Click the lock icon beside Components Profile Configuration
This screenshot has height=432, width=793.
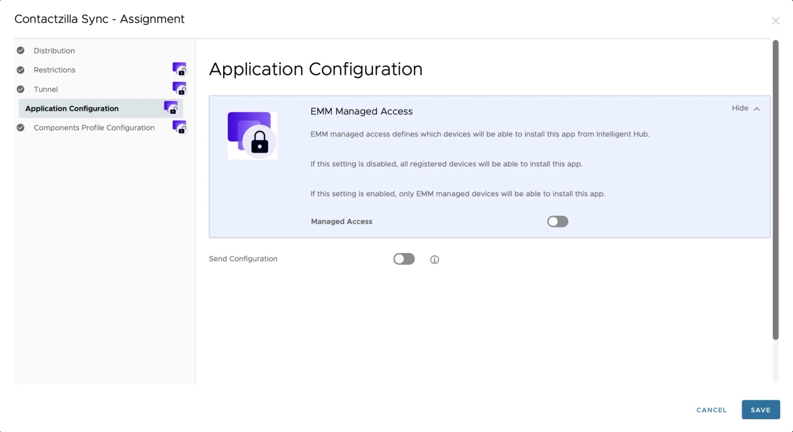[x=179, y=127]
